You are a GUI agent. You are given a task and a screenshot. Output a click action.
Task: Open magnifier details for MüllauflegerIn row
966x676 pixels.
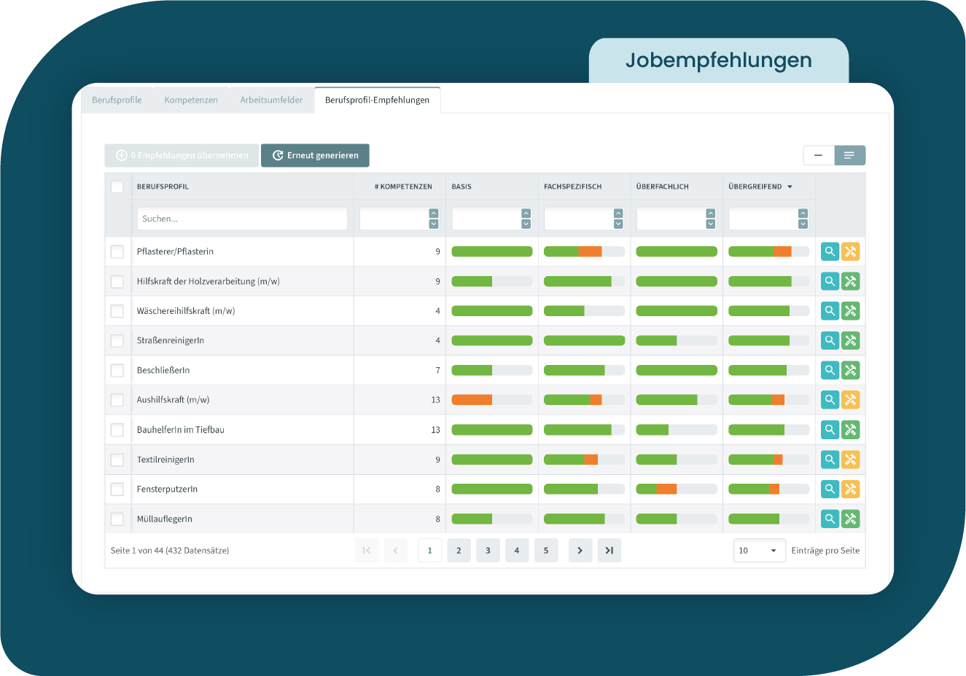tap(830, 519)
